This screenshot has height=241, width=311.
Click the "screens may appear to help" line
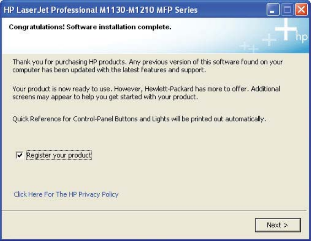coord(105,96)
